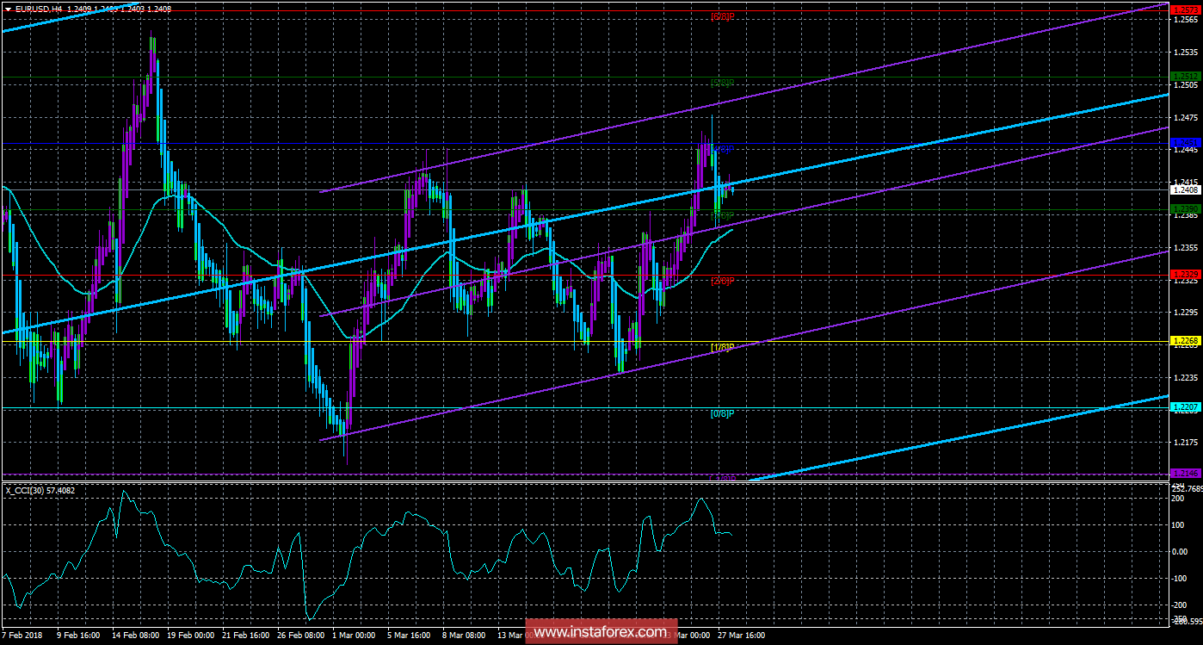Click the [0/8]P Murrey level label

(x=722, y=413)
